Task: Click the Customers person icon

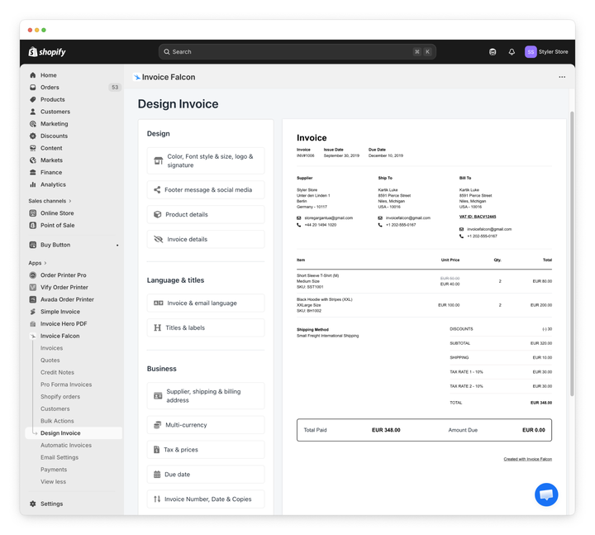Action: (33, 112)
